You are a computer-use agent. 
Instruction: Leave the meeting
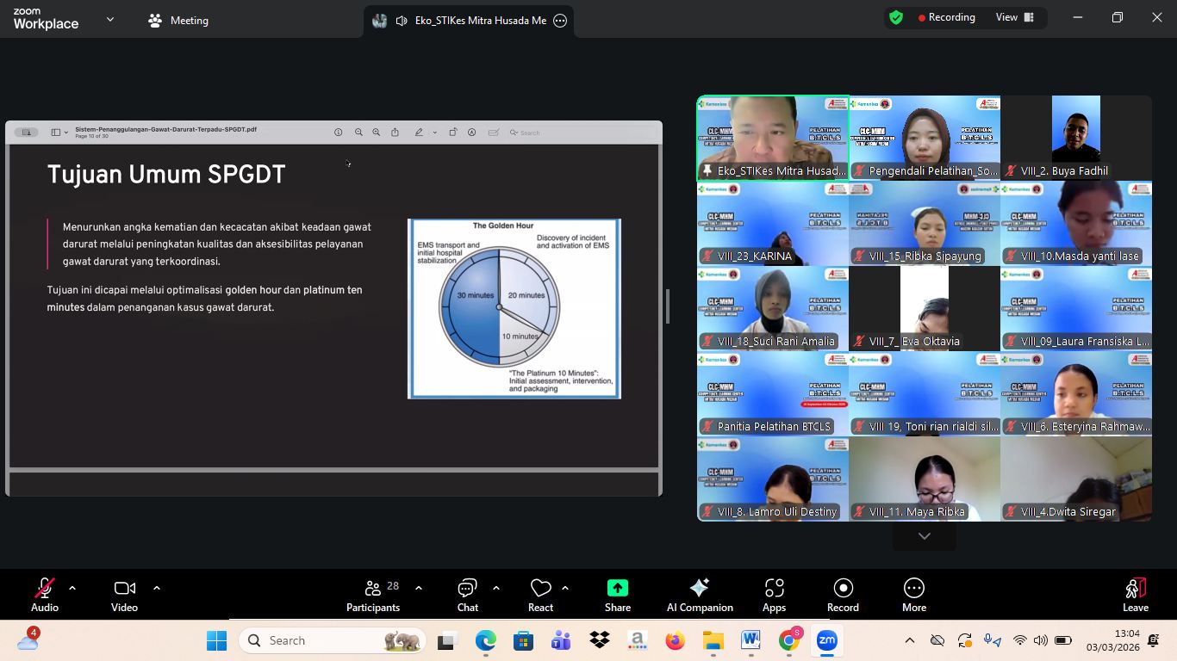click(1135, 595)
